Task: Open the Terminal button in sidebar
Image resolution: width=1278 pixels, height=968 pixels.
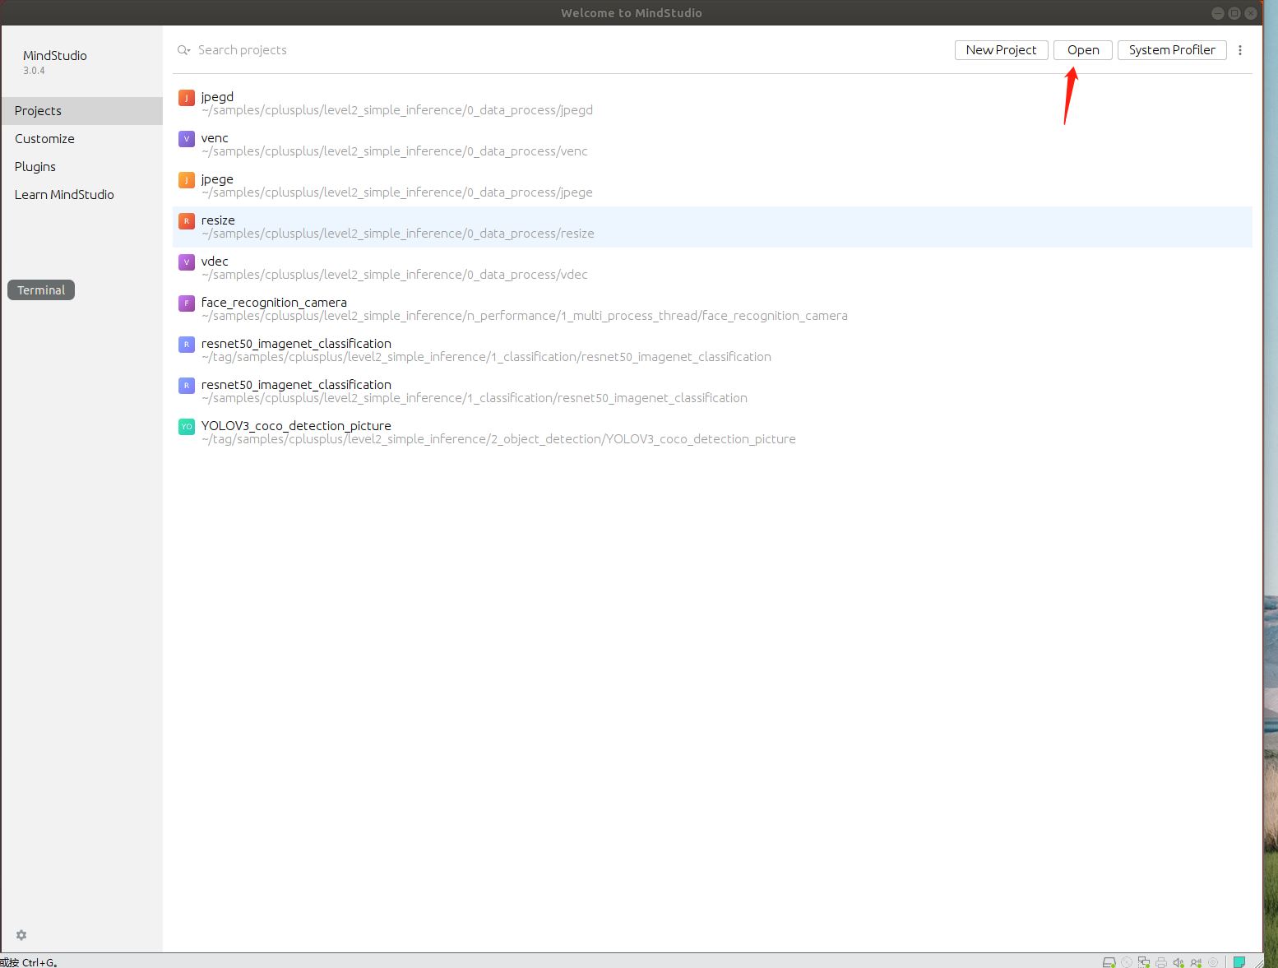Action: point(41,290)
